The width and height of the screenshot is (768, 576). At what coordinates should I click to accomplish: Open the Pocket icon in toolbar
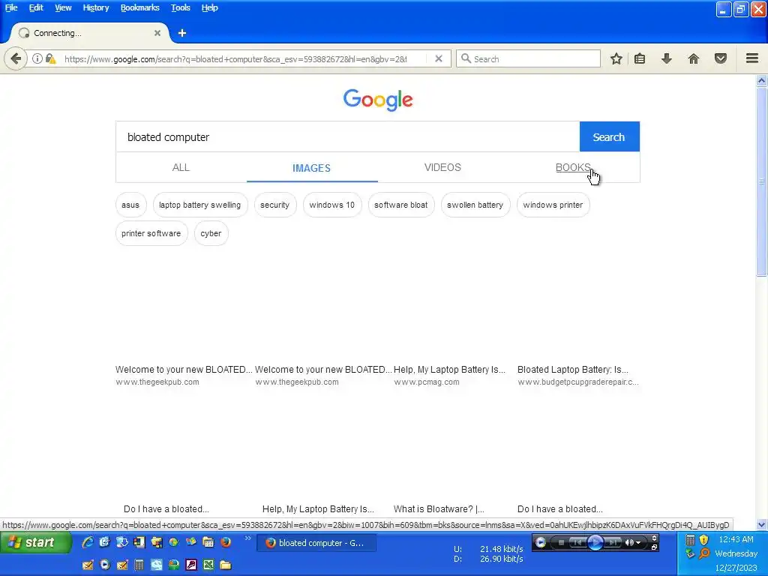721,58
